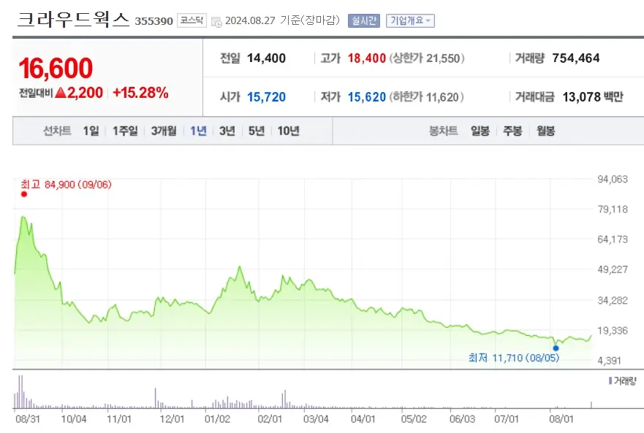Screen dimensions: 644x433
Task: Click the small chart icon beside the date
Action: (216, 20)
